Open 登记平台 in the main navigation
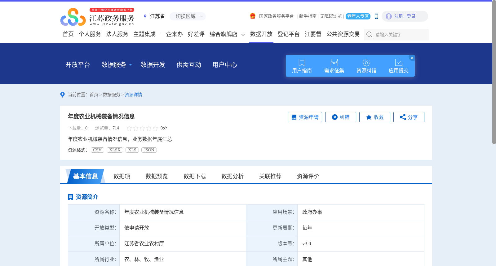The height and width of the screenshot is (266, 496). pyautogui.click(x=289, y=34)
